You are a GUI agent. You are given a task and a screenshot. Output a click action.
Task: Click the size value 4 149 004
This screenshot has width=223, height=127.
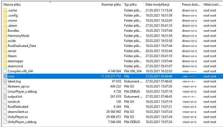pos(114,71)
